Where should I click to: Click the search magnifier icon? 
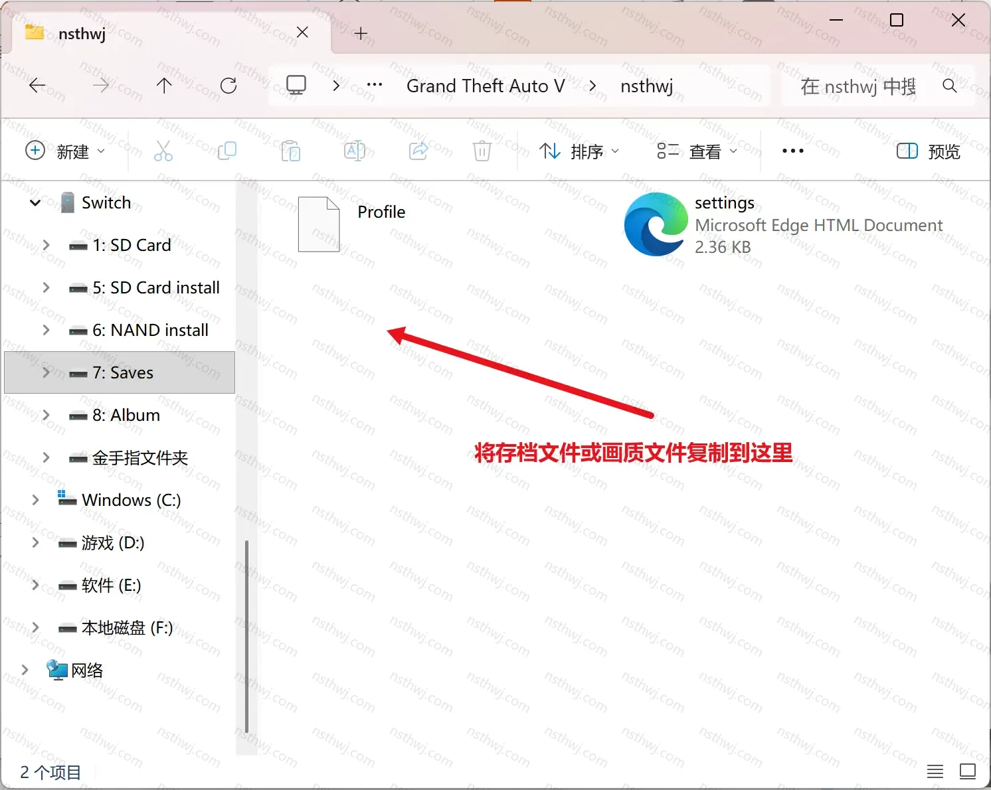tap(950, 86)
